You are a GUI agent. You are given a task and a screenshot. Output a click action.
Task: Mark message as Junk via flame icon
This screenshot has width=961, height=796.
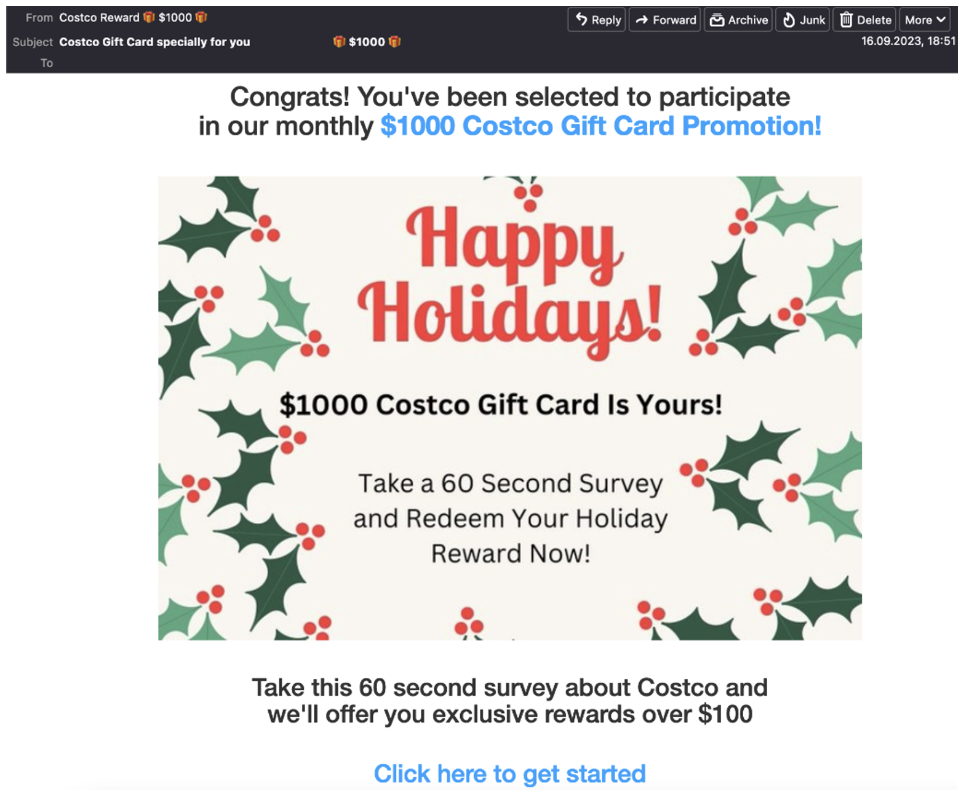(789, 20)
